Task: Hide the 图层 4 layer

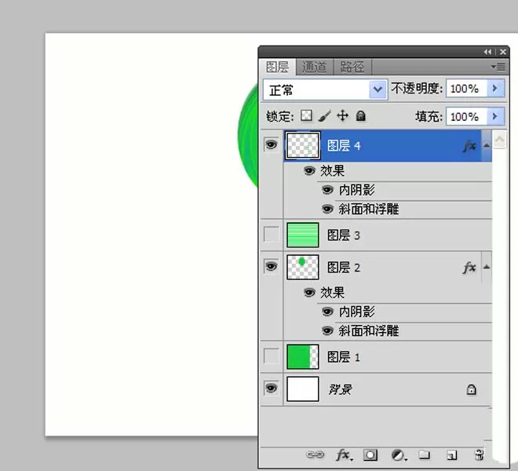Action: (272, 144)
